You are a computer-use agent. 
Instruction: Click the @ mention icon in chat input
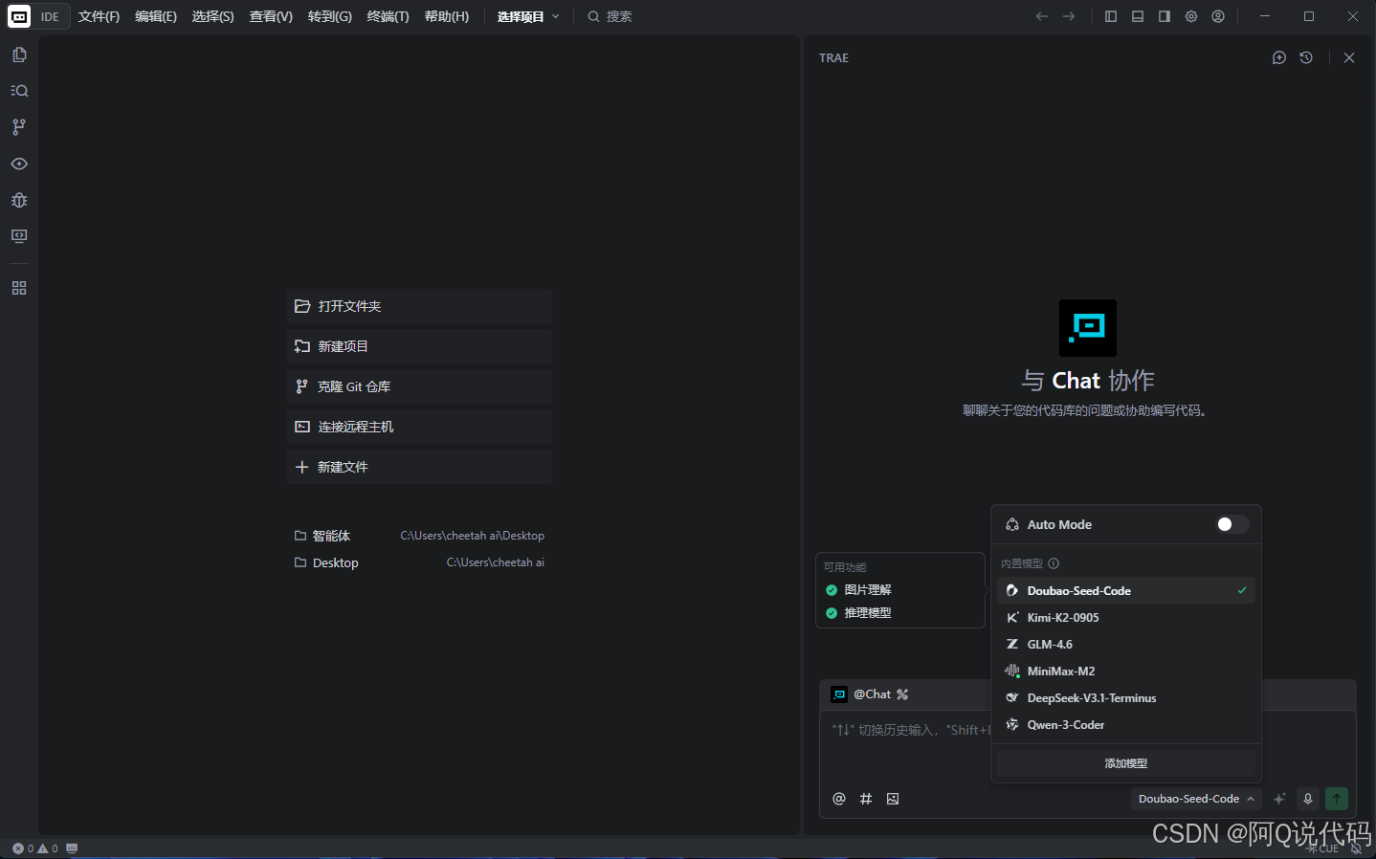(839, 799)
